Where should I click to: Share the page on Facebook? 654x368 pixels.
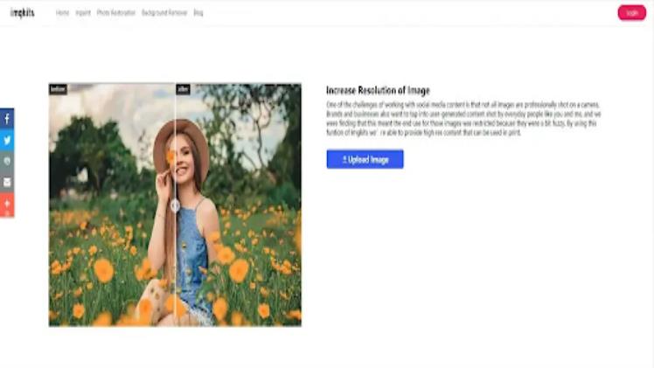(x=7, y=119)
